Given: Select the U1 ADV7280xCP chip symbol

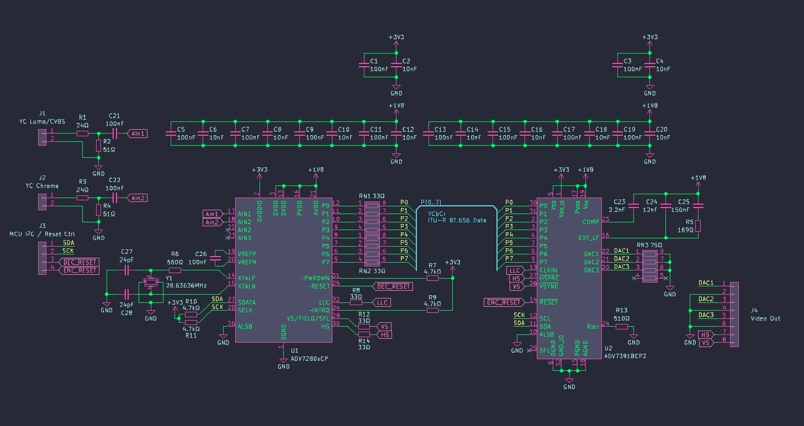Looking at the screenshot, I should [283, 270].
